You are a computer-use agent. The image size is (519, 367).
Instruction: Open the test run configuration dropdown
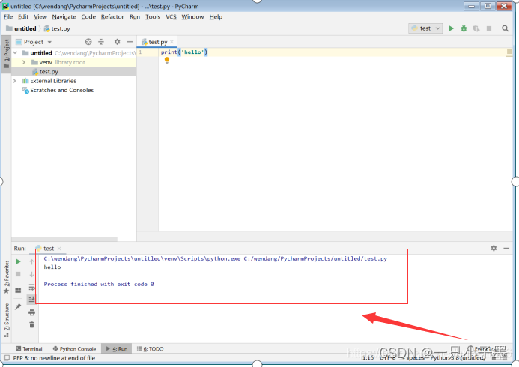[425, 28]
